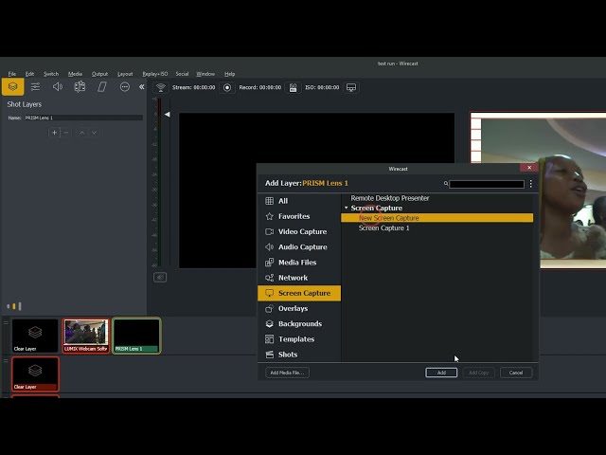Select the Screen Capture category in sidebar
This screenshot has width=606, height=455.
(x=299, y=293)
